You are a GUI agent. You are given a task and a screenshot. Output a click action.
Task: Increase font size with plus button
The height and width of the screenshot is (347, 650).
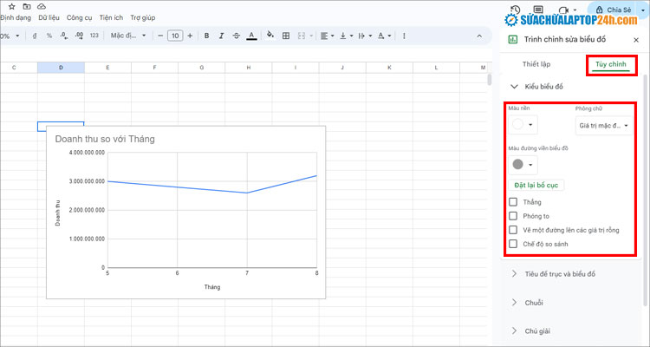tap(189, 36)
